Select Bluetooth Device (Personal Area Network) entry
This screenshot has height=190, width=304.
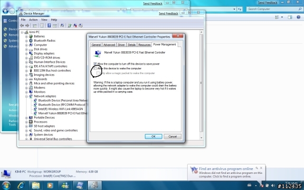[x=62, y=100]
